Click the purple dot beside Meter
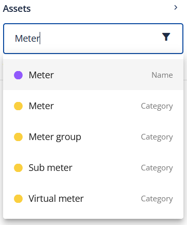The width and height of the screenshot is (187, 225). point(18,75)
